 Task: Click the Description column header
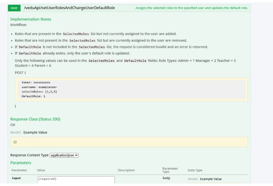[x=126, y=170]
